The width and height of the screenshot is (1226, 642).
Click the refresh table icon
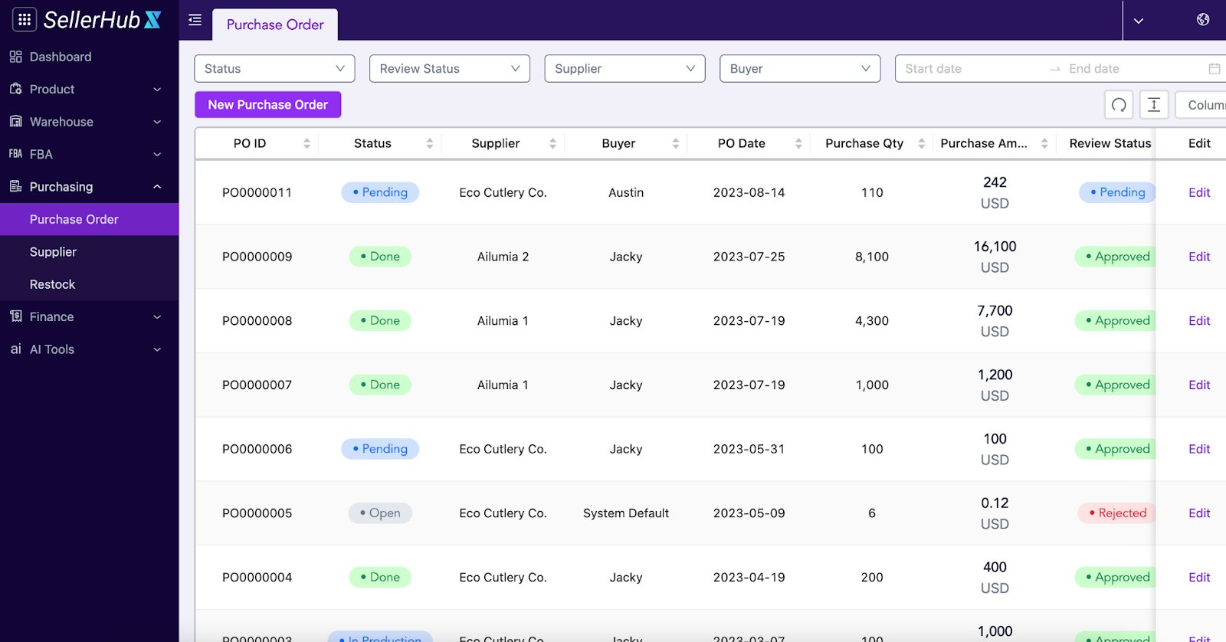(1119, 105)
